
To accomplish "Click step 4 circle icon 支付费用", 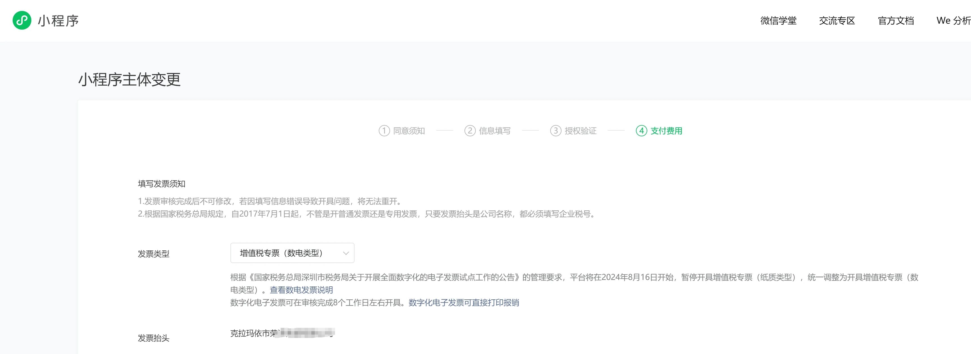I will pyautogui.click(x=641, y=131).
